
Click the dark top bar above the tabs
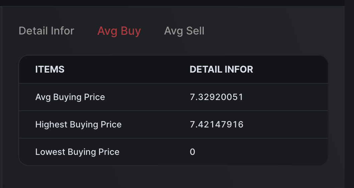click(x=167, y=3)
